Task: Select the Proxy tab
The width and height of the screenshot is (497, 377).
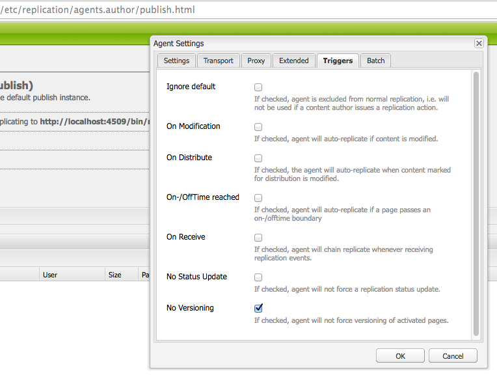Action: point(256,61)
